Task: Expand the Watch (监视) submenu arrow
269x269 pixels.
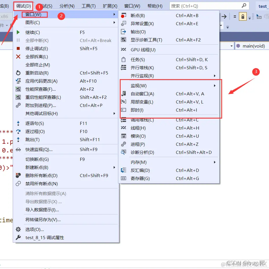Action: 214,86
